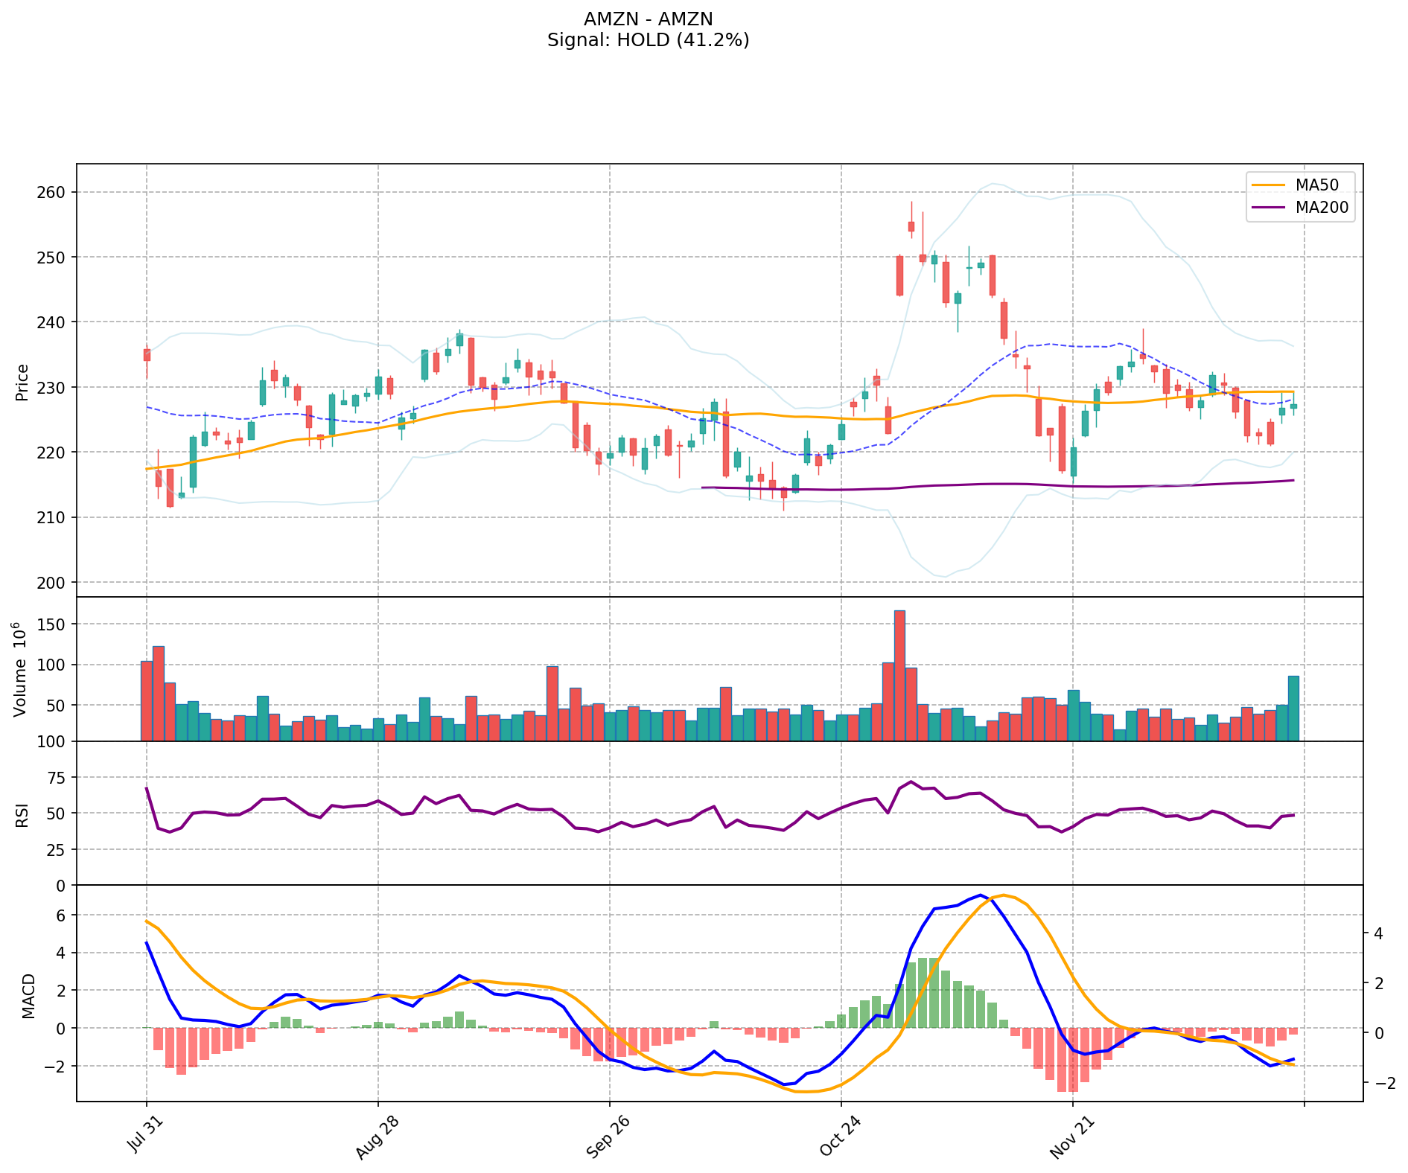Click the AMZN - AMZN chart title
The height and width of the screenshot is (1173, 1408).
coord(648,19)
